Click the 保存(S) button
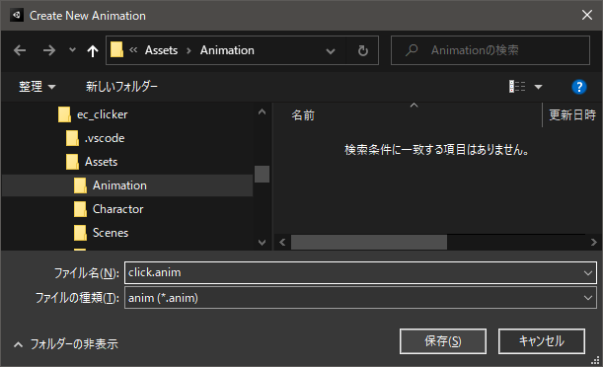603x367 pixels. pos(443,341)
